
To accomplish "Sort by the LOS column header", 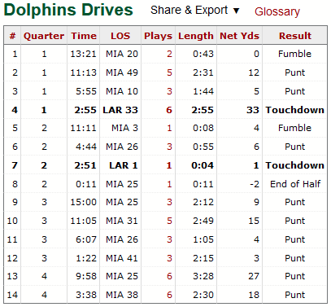I will [120, 36].
